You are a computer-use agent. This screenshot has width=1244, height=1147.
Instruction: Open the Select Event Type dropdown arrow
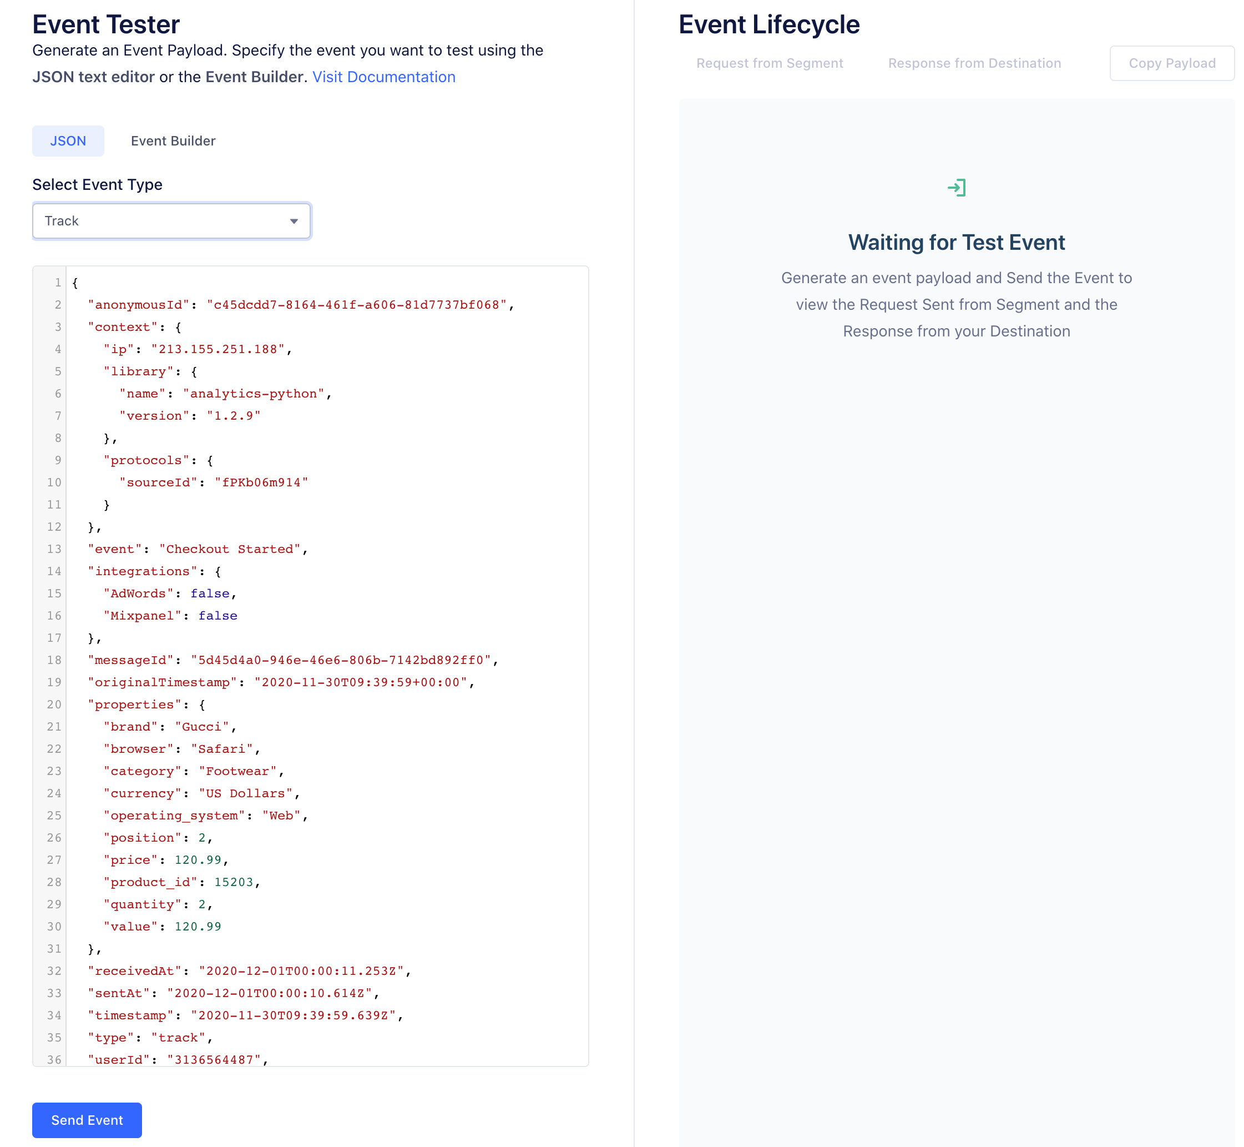coord(294,222)
